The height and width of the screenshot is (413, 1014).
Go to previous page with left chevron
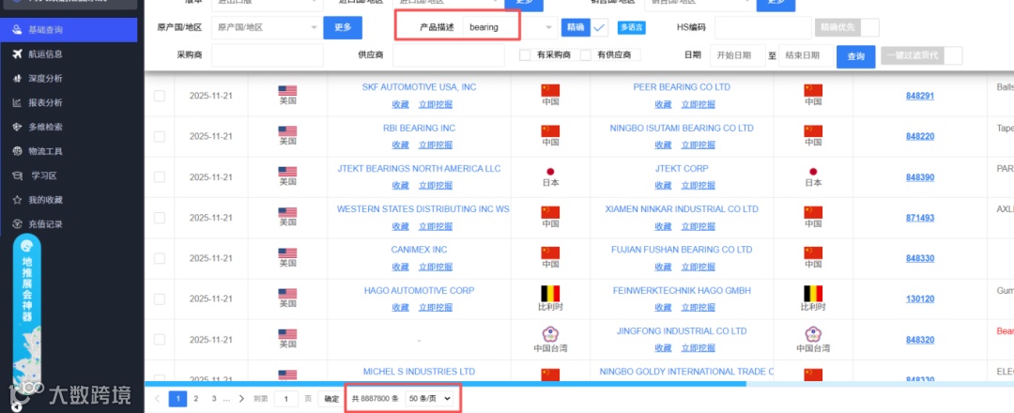(x=157, y=399)
